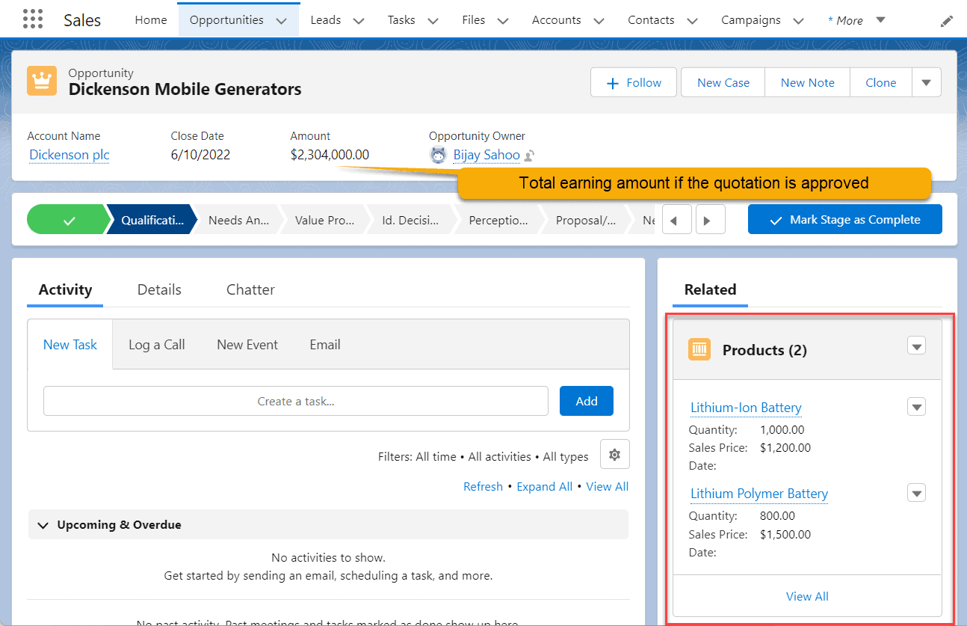Image resolution: width=967 pixels, height=626 pixels.
Task: Collapse the Upcoming & Overdue section
Action: click(43, 525)
